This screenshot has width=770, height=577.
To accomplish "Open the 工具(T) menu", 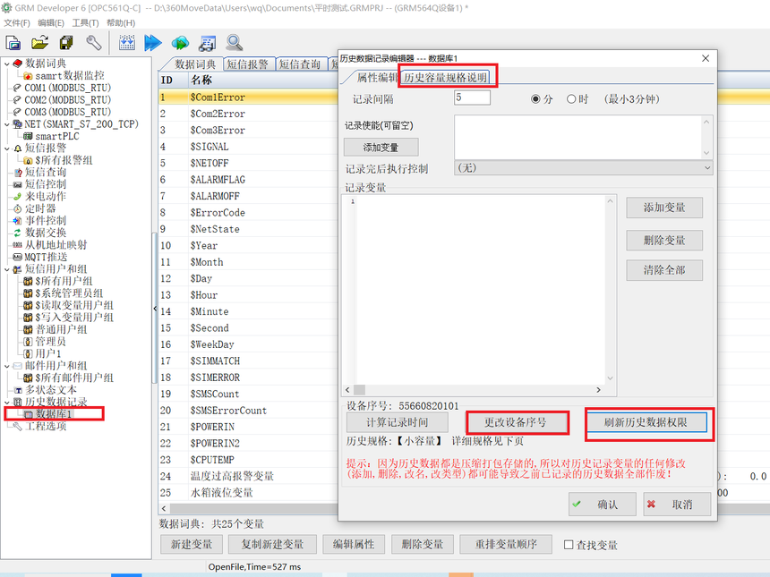I will (85, 22).
